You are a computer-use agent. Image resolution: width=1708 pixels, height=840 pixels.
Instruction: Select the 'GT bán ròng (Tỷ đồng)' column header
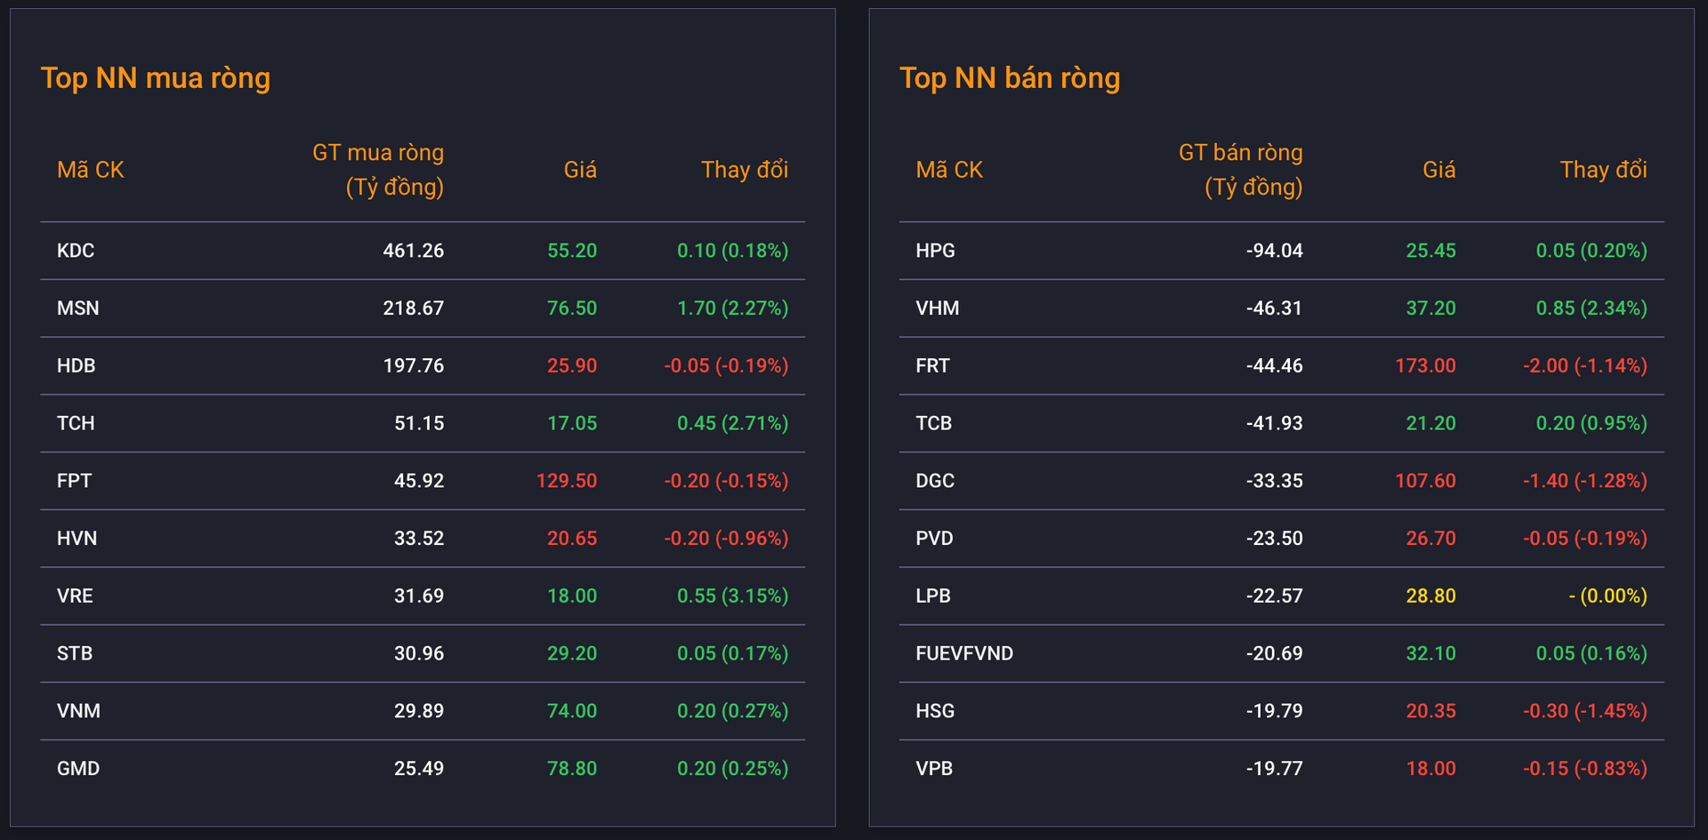coord(1241,170)
